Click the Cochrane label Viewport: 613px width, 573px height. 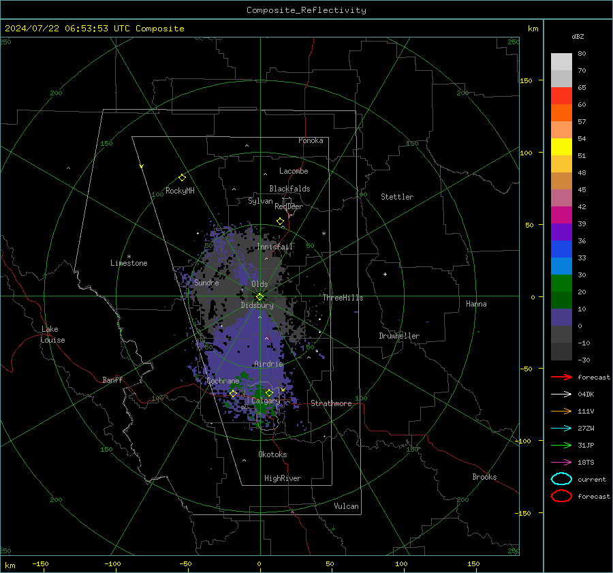(223, 381)
